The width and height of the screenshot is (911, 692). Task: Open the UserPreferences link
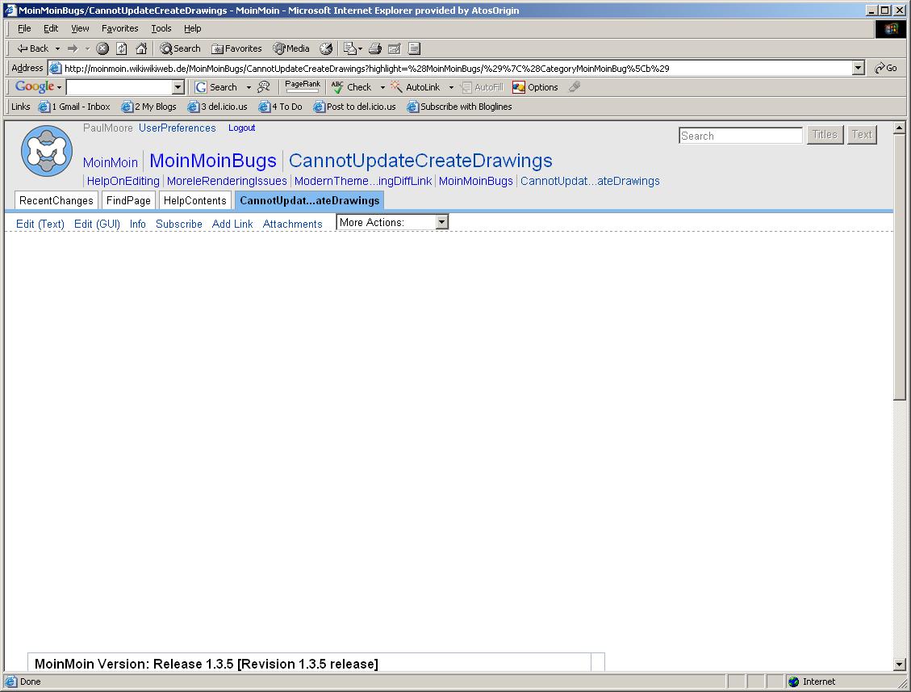point(178,128)
